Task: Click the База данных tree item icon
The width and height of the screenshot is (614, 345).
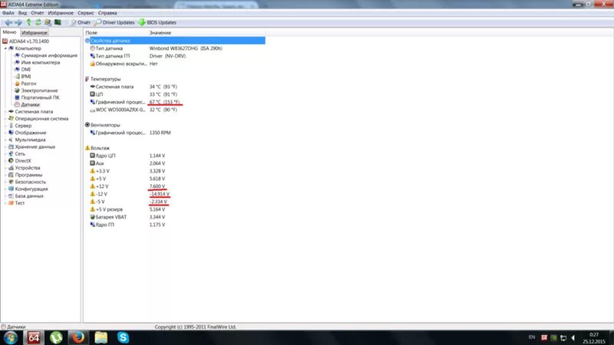Action: (x=11, y=196)
